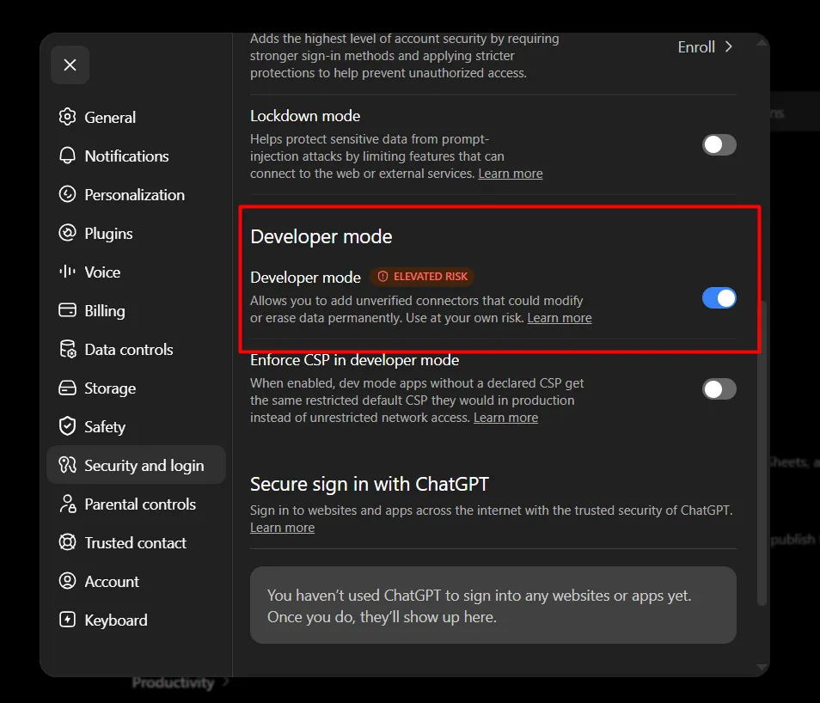Open Notifications settings tab
Image resolution: width=820 pixels, height=703 pixels.
click(x=136, y=156)
